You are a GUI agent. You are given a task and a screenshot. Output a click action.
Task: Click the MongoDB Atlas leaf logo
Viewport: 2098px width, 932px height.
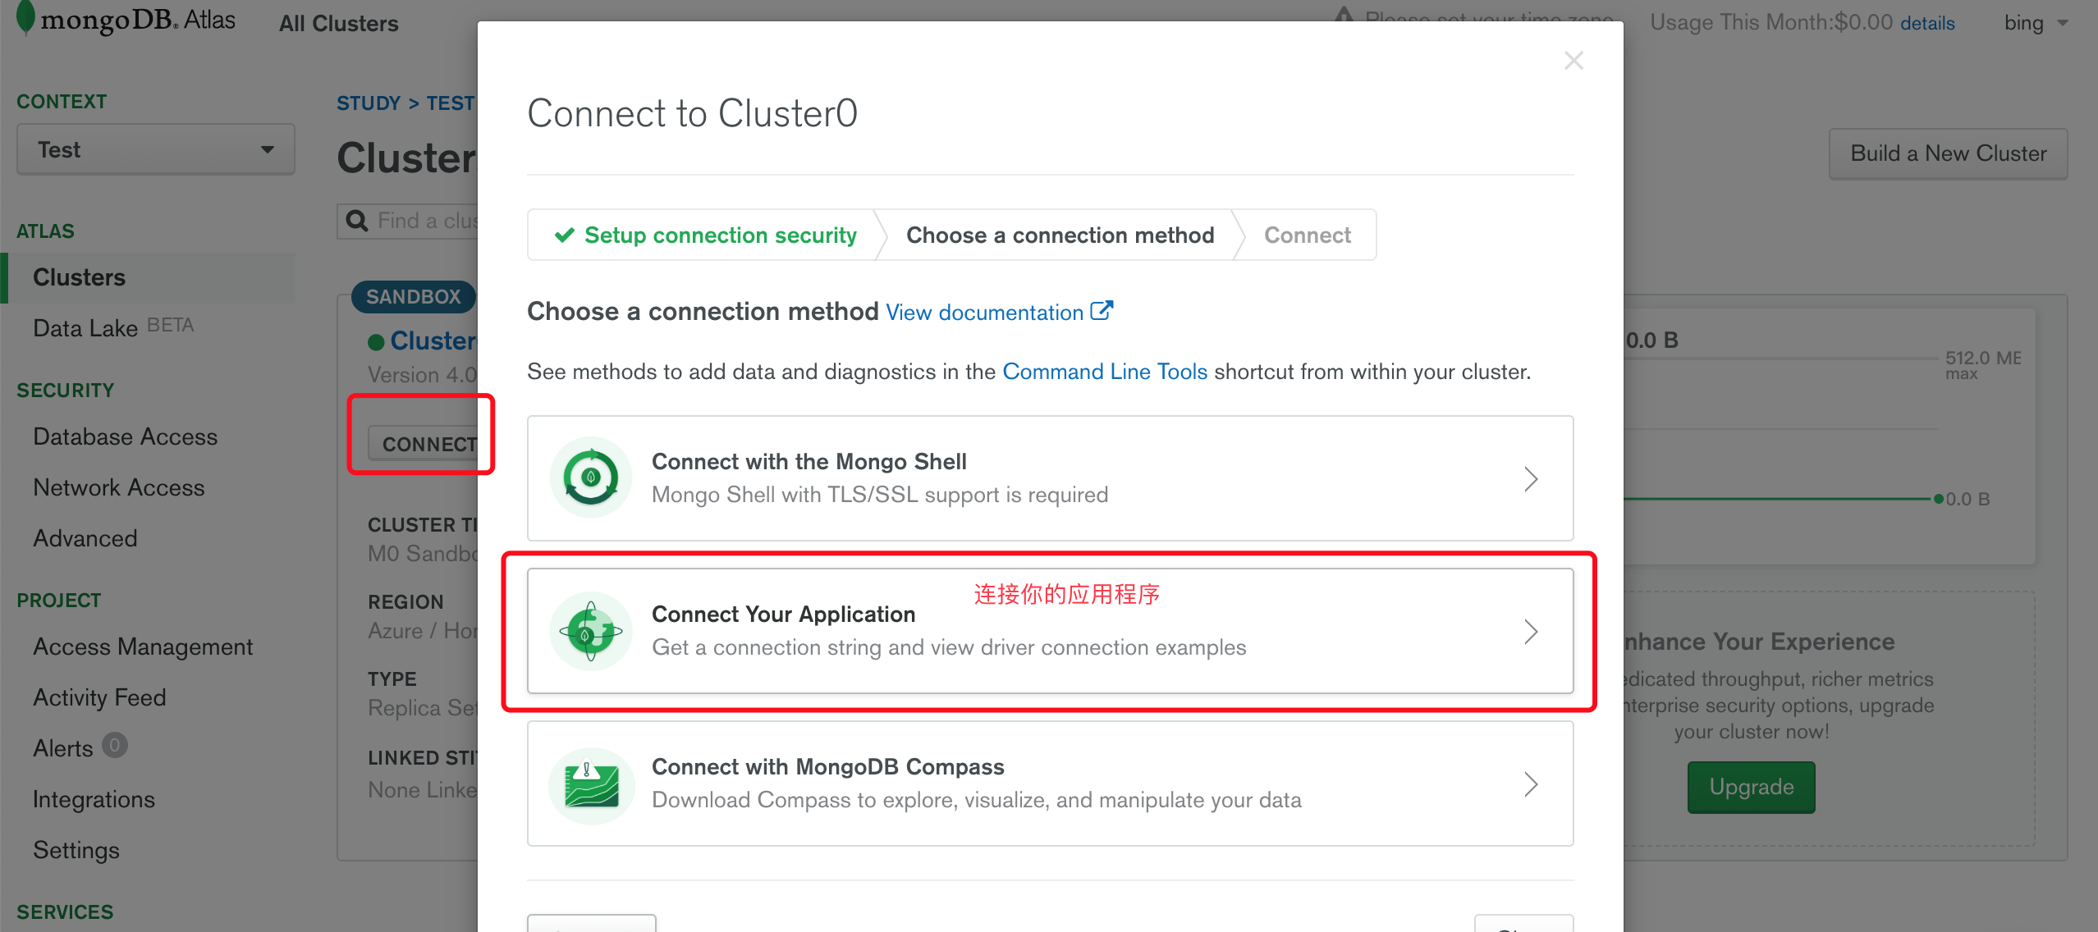[26, 18]
